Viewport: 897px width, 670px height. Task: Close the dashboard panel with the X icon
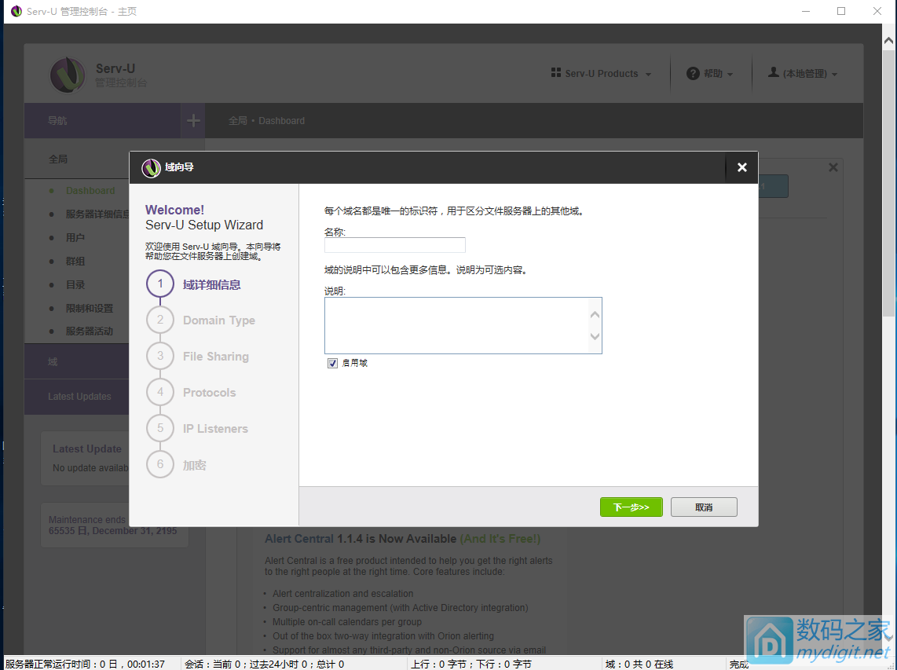coord(833,167)
